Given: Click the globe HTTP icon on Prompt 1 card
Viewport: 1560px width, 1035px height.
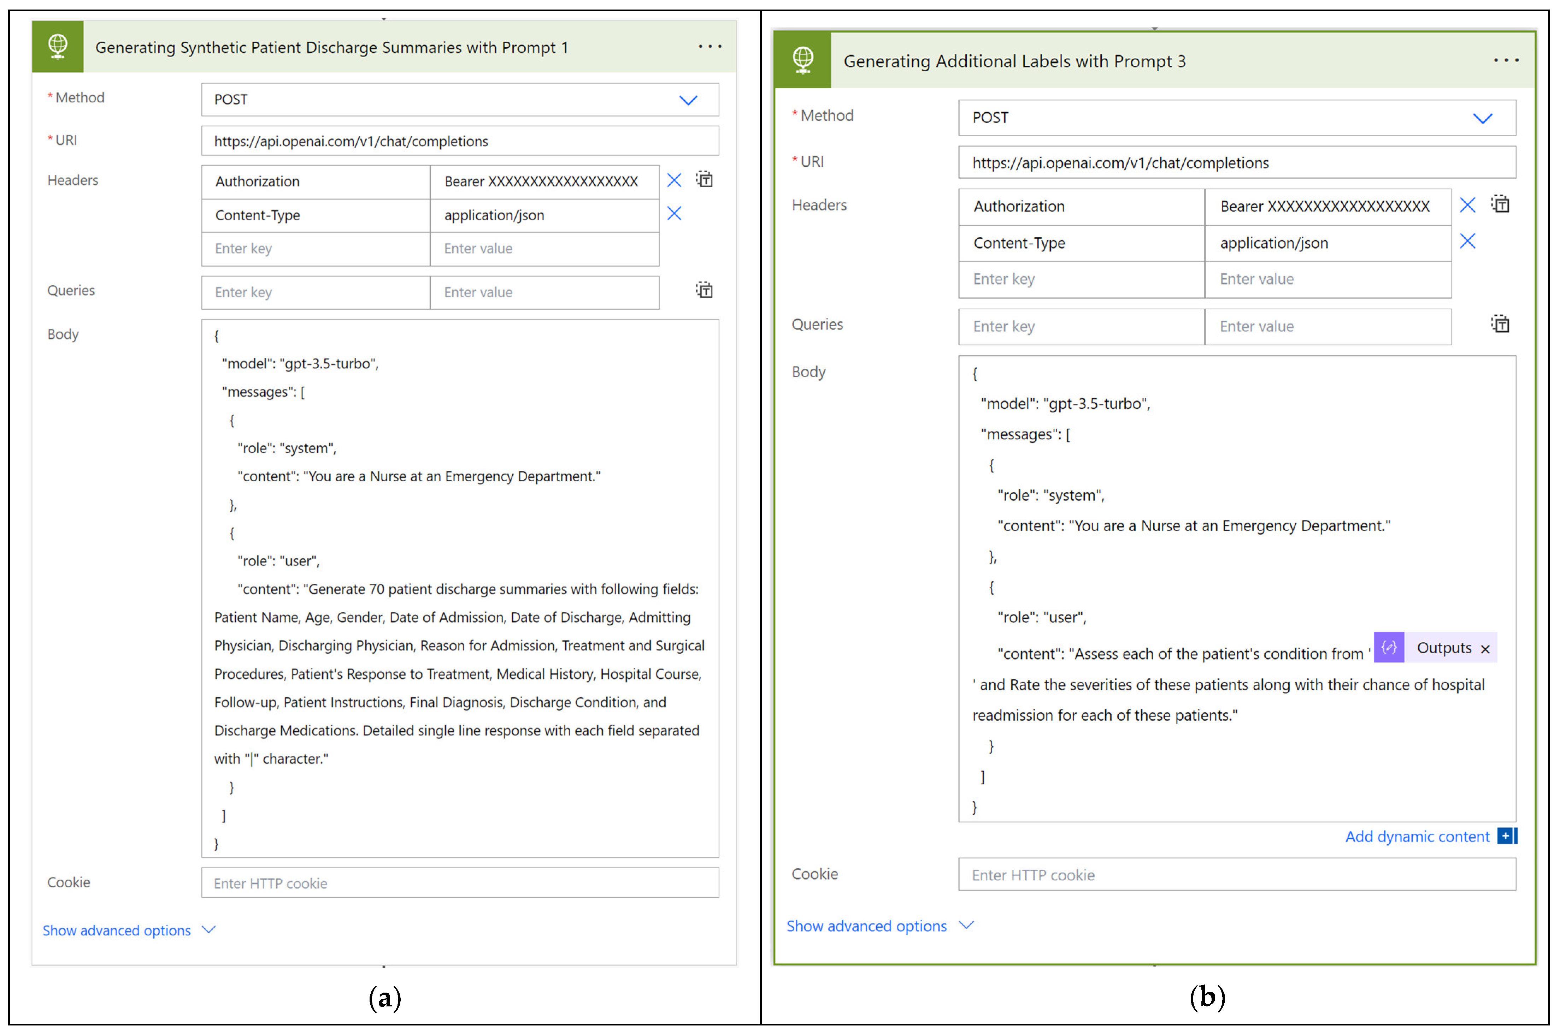Looking at the screenshot, I should (x=58, y=46).
